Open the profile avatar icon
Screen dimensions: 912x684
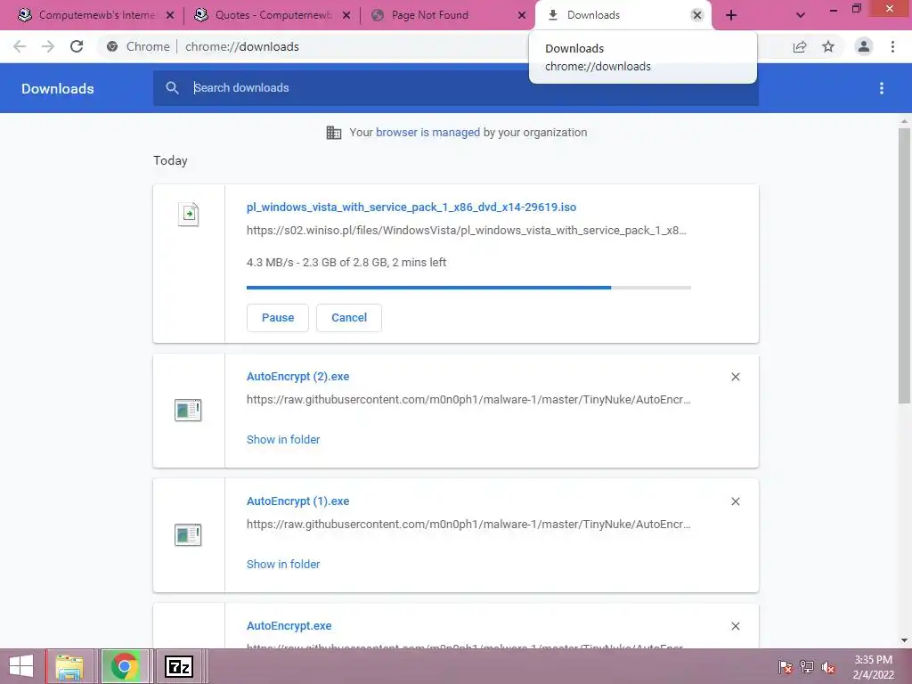pos(864,46)
